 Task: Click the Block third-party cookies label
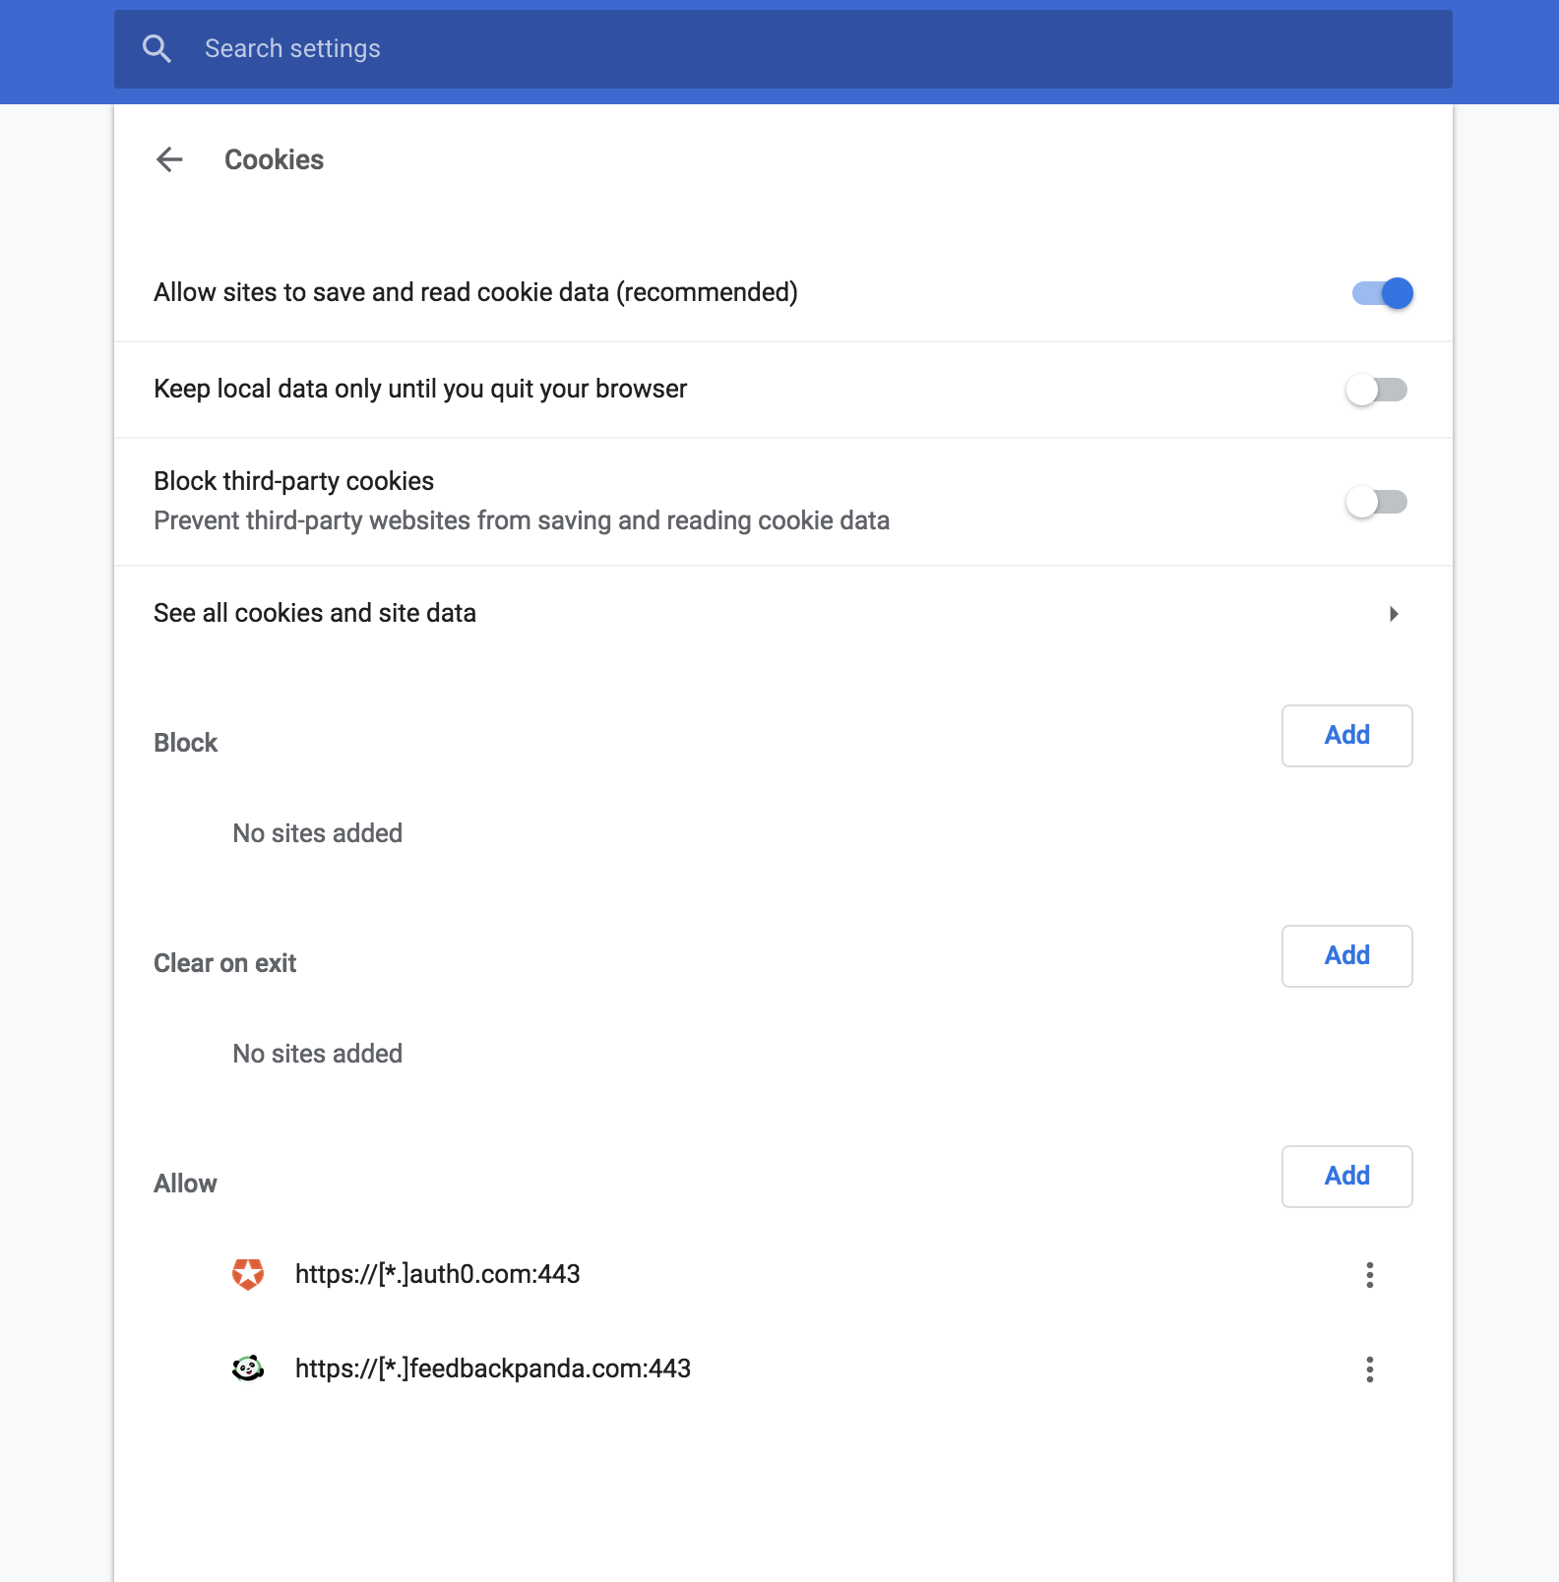coord(293,481)
